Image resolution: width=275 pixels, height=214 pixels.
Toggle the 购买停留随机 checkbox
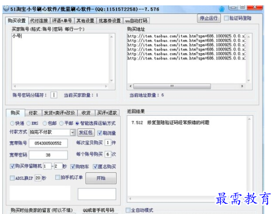click(12, 166)
